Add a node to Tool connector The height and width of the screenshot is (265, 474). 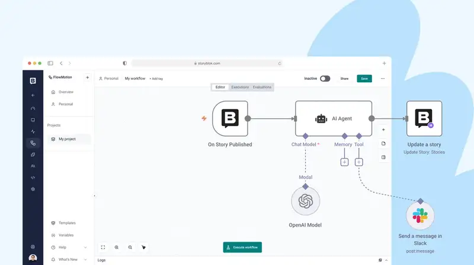[x=358, y=162]
